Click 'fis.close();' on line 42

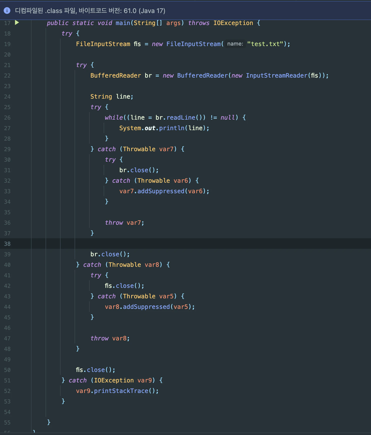coord(124,286)
